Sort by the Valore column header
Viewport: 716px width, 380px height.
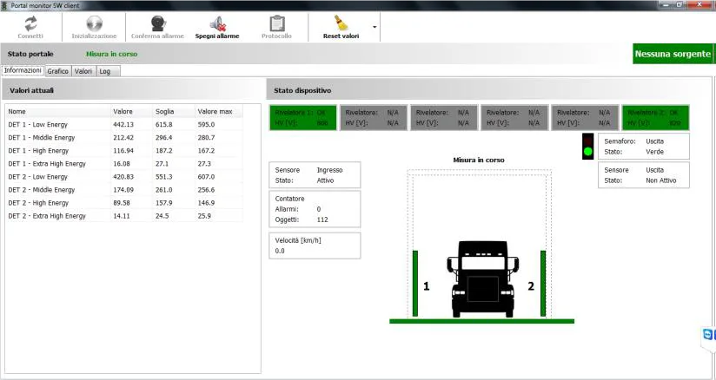131,111
